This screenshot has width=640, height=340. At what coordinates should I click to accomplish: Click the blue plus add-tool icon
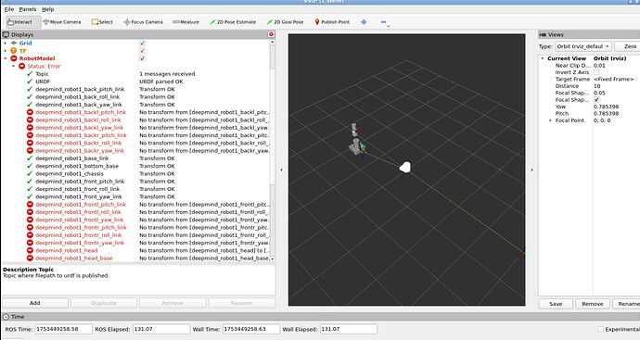(364, 22)
